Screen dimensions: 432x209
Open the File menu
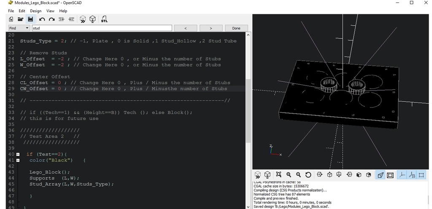tap(11, 11)
